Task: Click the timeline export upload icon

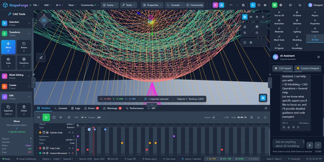Action: coord(265,117)
